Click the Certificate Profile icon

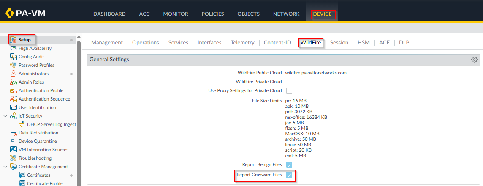click(22, 183)
